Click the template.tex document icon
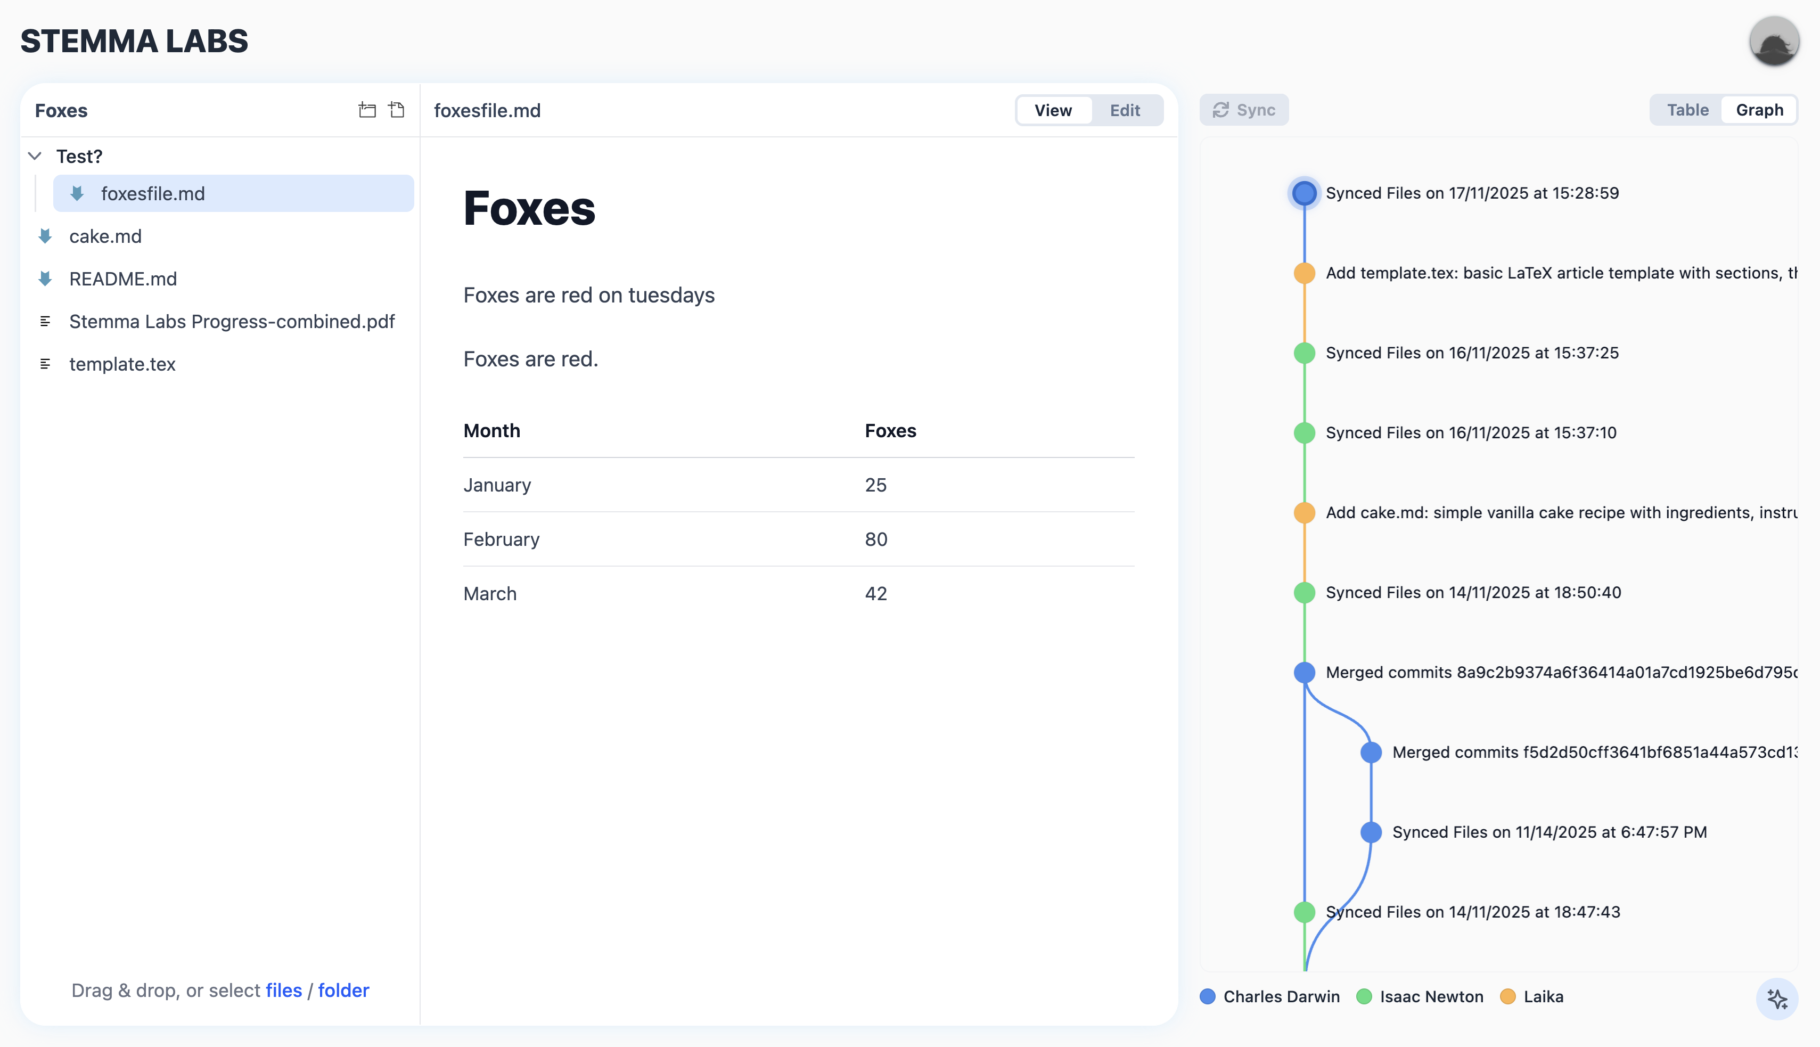This screenshot has width=1820, height=1047. pos(45,364)
